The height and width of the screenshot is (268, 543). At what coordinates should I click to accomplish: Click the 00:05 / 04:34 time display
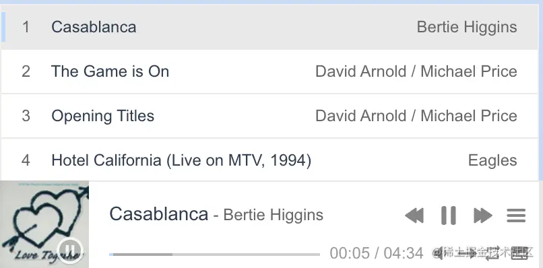point(377,253)
